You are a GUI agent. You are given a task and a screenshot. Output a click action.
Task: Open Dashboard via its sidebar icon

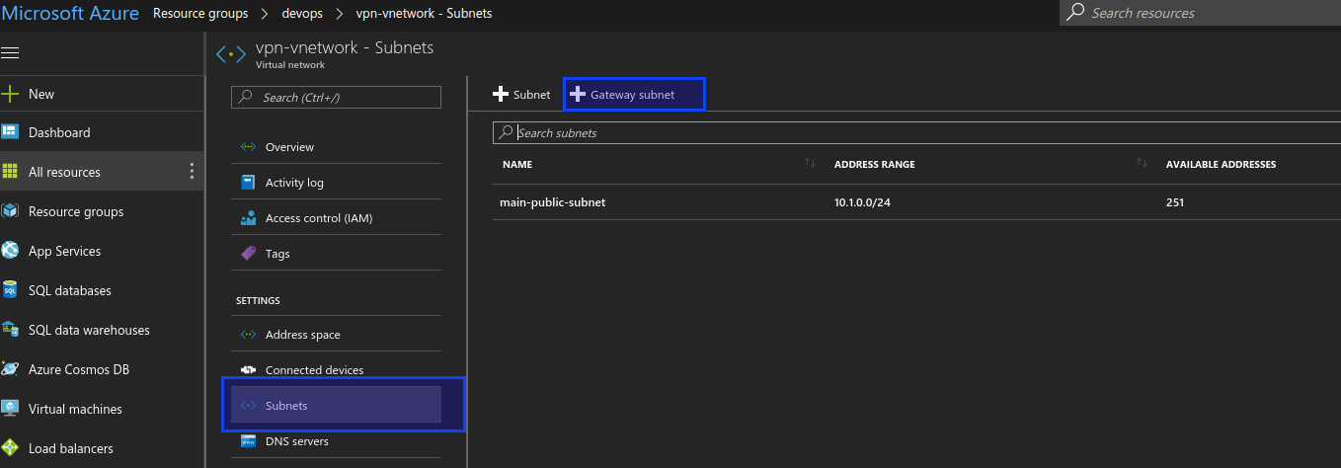tap(10, 132)
